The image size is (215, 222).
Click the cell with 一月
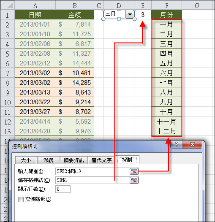(x=166, y=24)
